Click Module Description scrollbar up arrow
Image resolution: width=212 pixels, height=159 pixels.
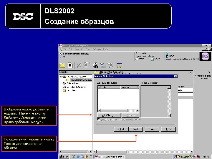169,87
